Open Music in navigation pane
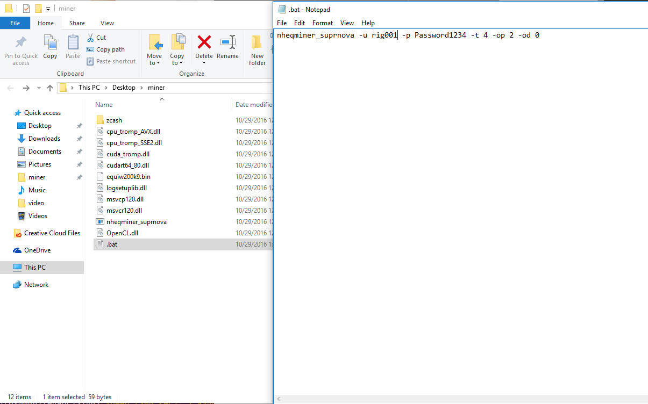The height and width of the screenshot is (404, 648). pyautogui.click(x=37, y=190)
